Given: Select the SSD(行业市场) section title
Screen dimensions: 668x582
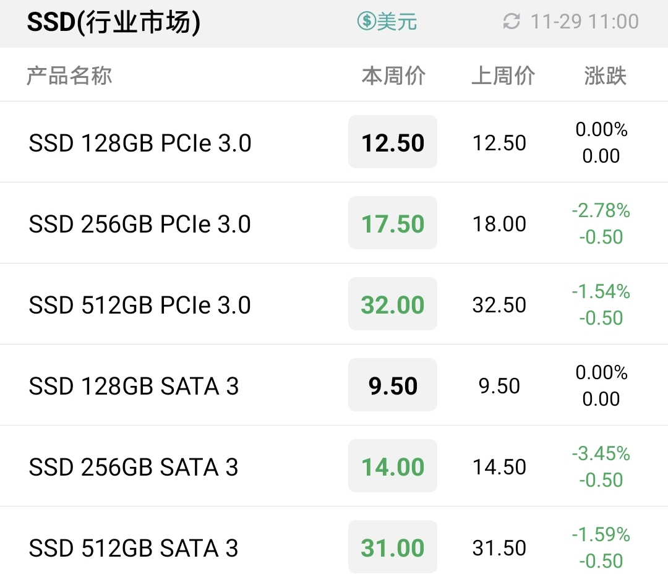Looking at the screenshot, I should [113, 22].
